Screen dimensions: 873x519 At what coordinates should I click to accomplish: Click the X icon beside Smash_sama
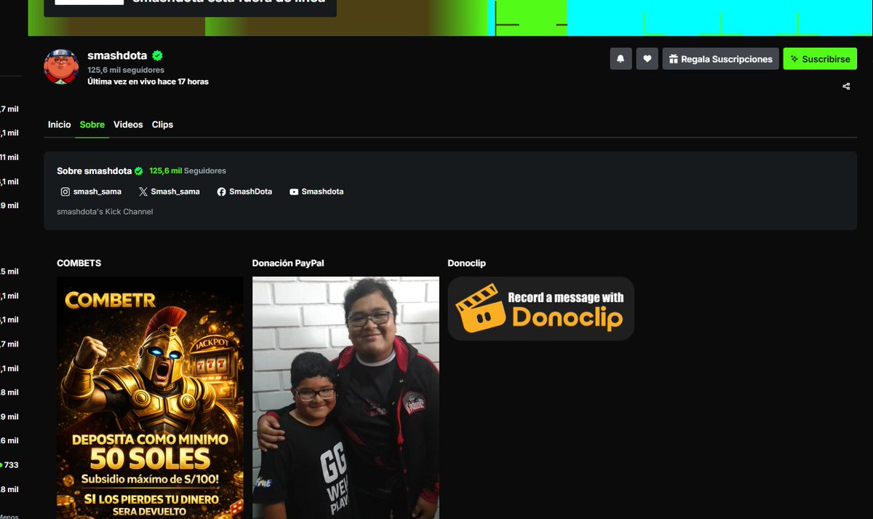click(143, 191)
